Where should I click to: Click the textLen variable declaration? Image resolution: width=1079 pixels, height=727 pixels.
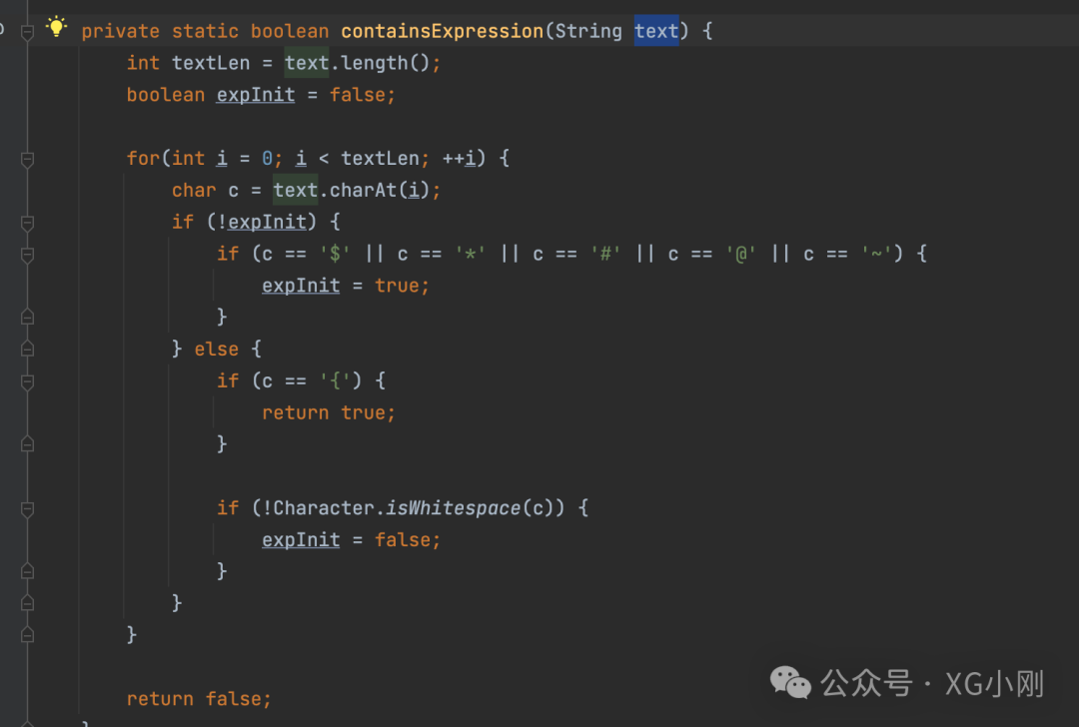pos(211,63)
